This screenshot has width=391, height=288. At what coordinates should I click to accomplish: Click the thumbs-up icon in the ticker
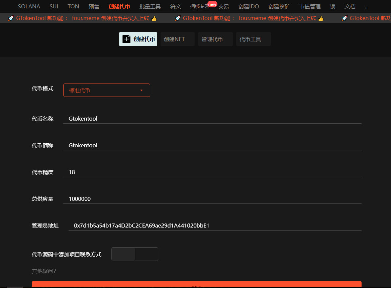(154, 18)
